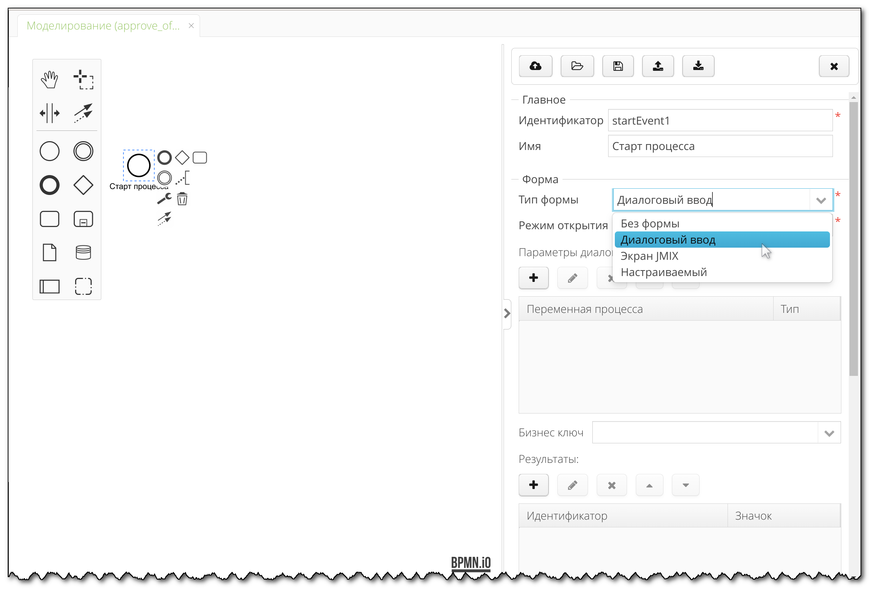Select the global connect tool
The width and height of the screenshot is (869, 590).
tap(83, 113)
